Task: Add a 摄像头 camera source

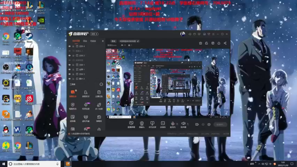Action: point(142,125)
